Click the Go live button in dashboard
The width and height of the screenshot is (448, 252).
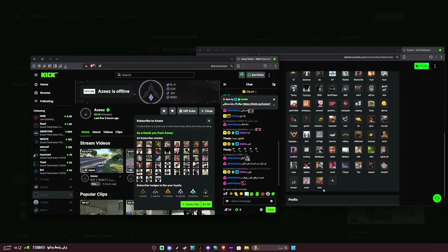[421, 66]
